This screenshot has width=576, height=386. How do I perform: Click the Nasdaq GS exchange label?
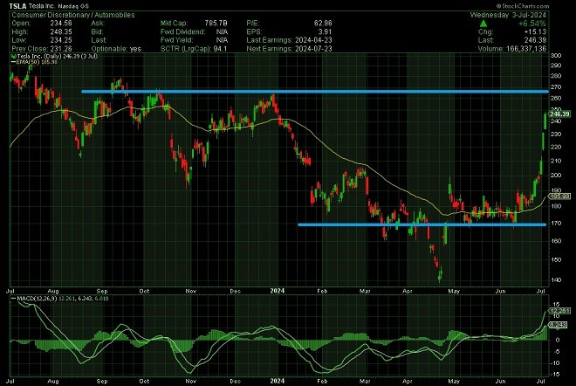73,6
